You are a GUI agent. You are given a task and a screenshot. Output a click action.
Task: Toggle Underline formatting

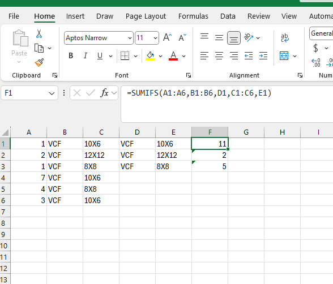coord(100,56)
